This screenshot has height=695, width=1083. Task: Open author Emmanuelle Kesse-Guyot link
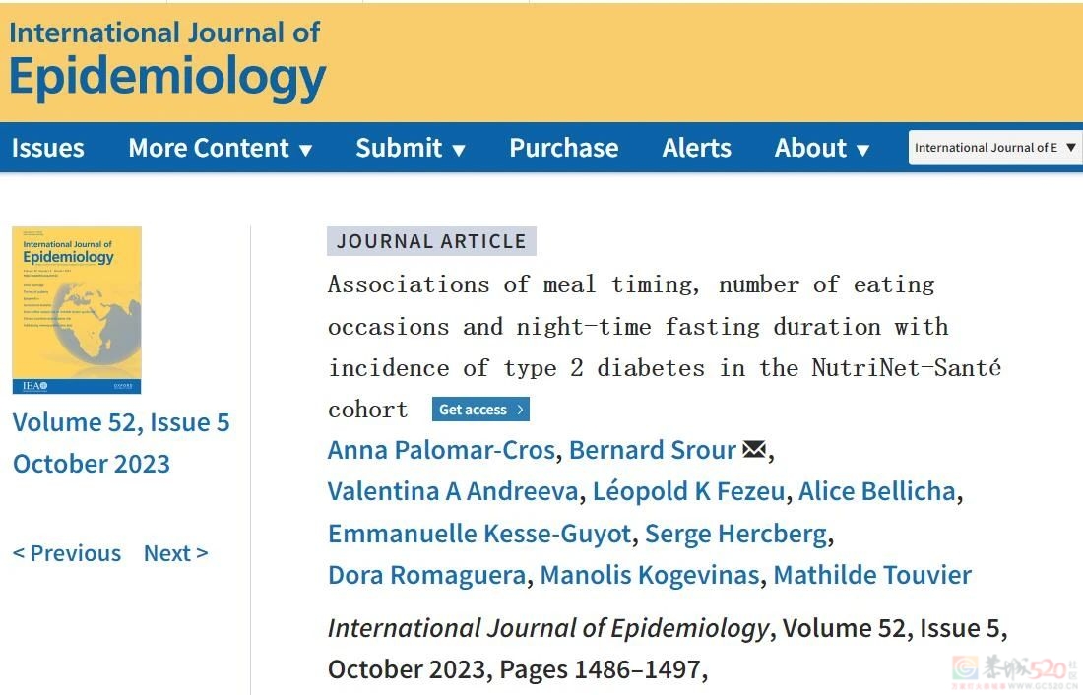pyautogui.click(x=478, y=534)
